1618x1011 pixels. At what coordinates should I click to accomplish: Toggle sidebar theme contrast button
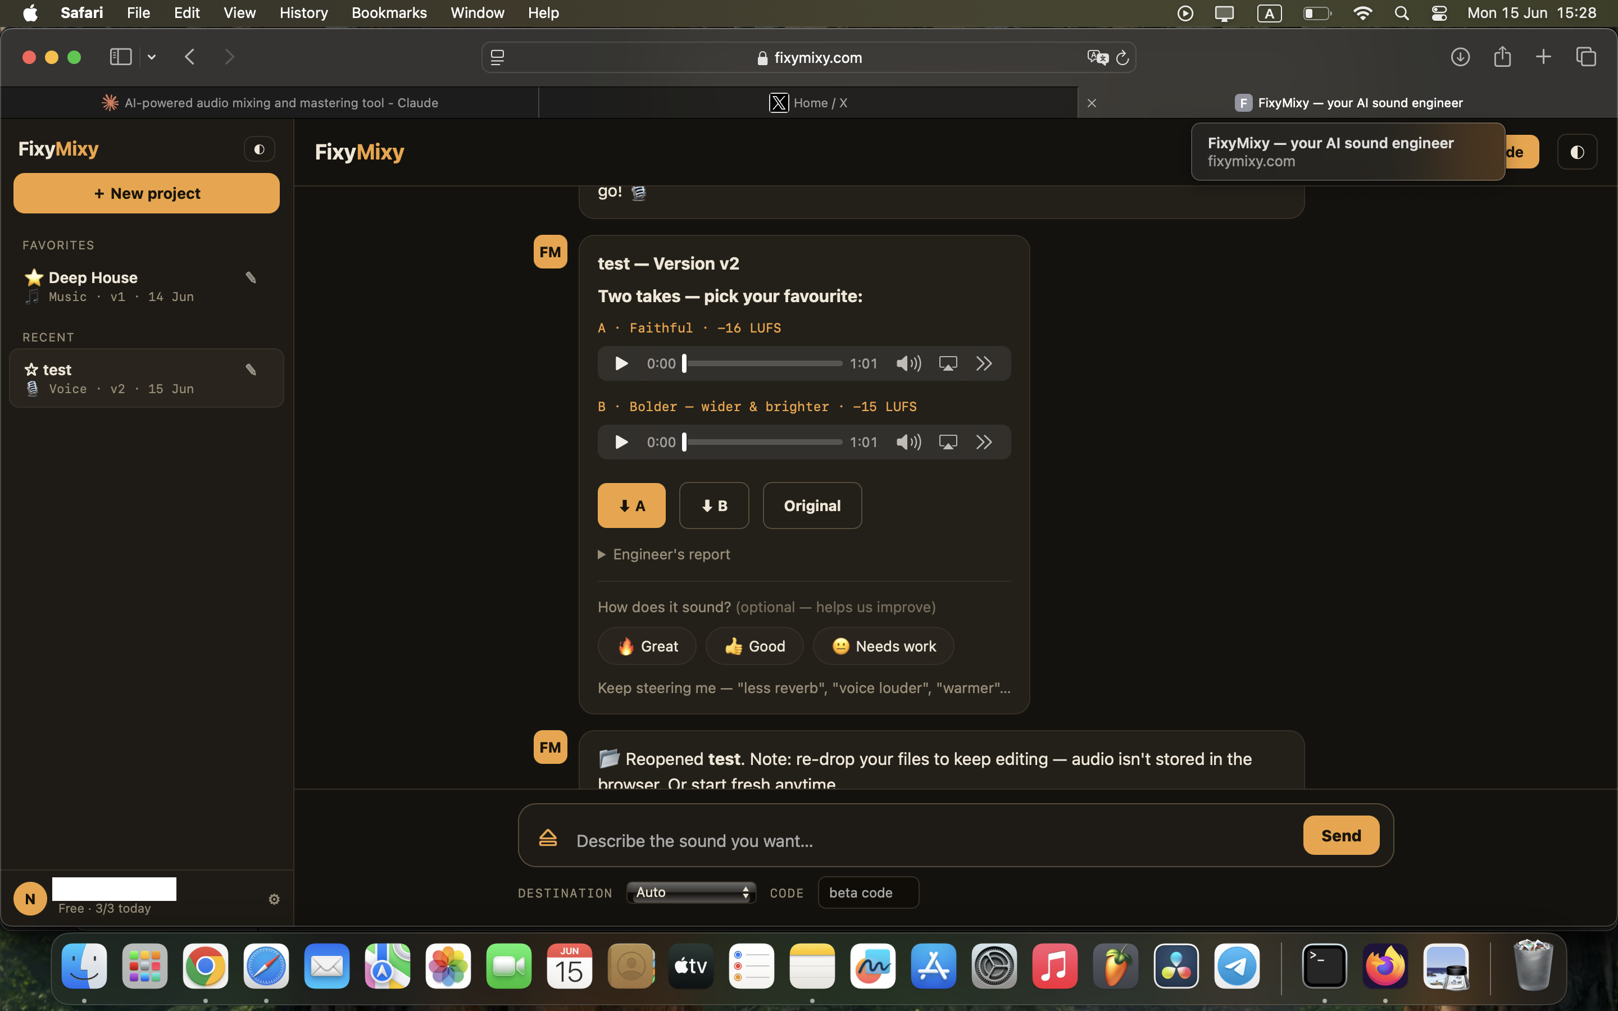[x=260, y=149]
